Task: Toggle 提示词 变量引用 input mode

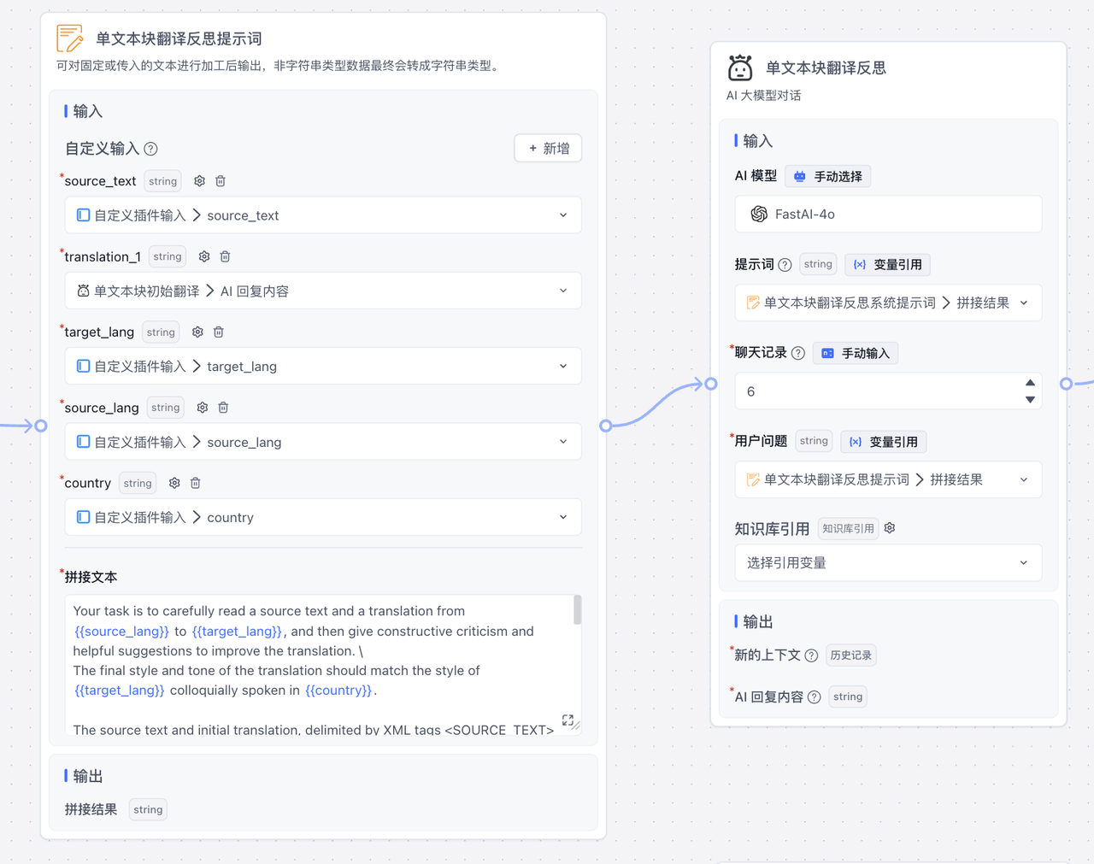Action: pyautogui.click(x=887, y=265)
